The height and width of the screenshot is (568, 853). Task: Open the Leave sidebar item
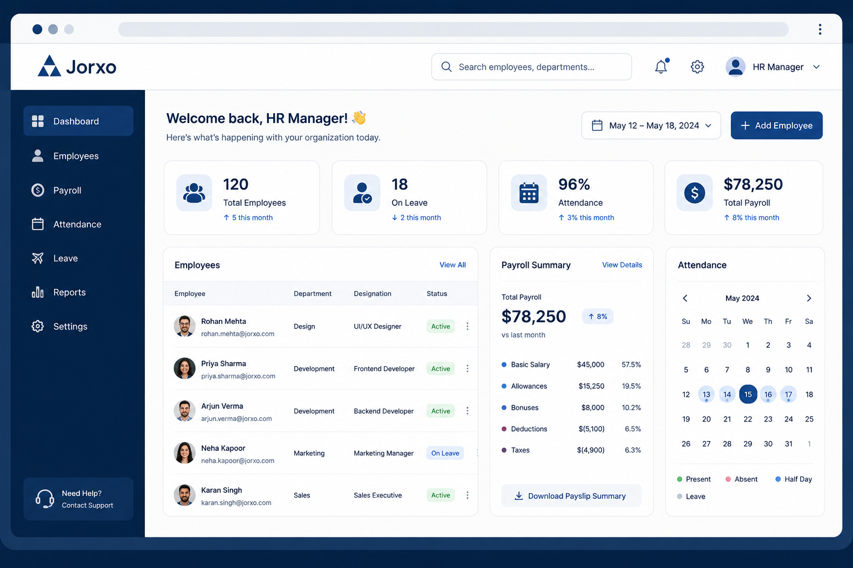pyautogui.click(x=78, y=258)
